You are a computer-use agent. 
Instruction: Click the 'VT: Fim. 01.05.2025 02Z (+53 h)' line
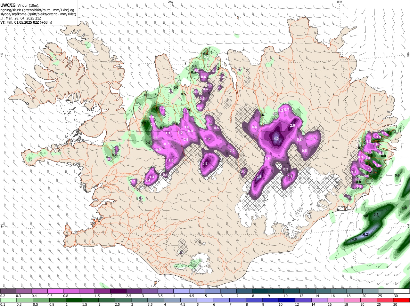coord(26,22)
